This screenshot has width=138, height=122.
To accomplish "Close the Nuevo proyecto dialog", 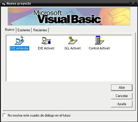I will point(133,3).
